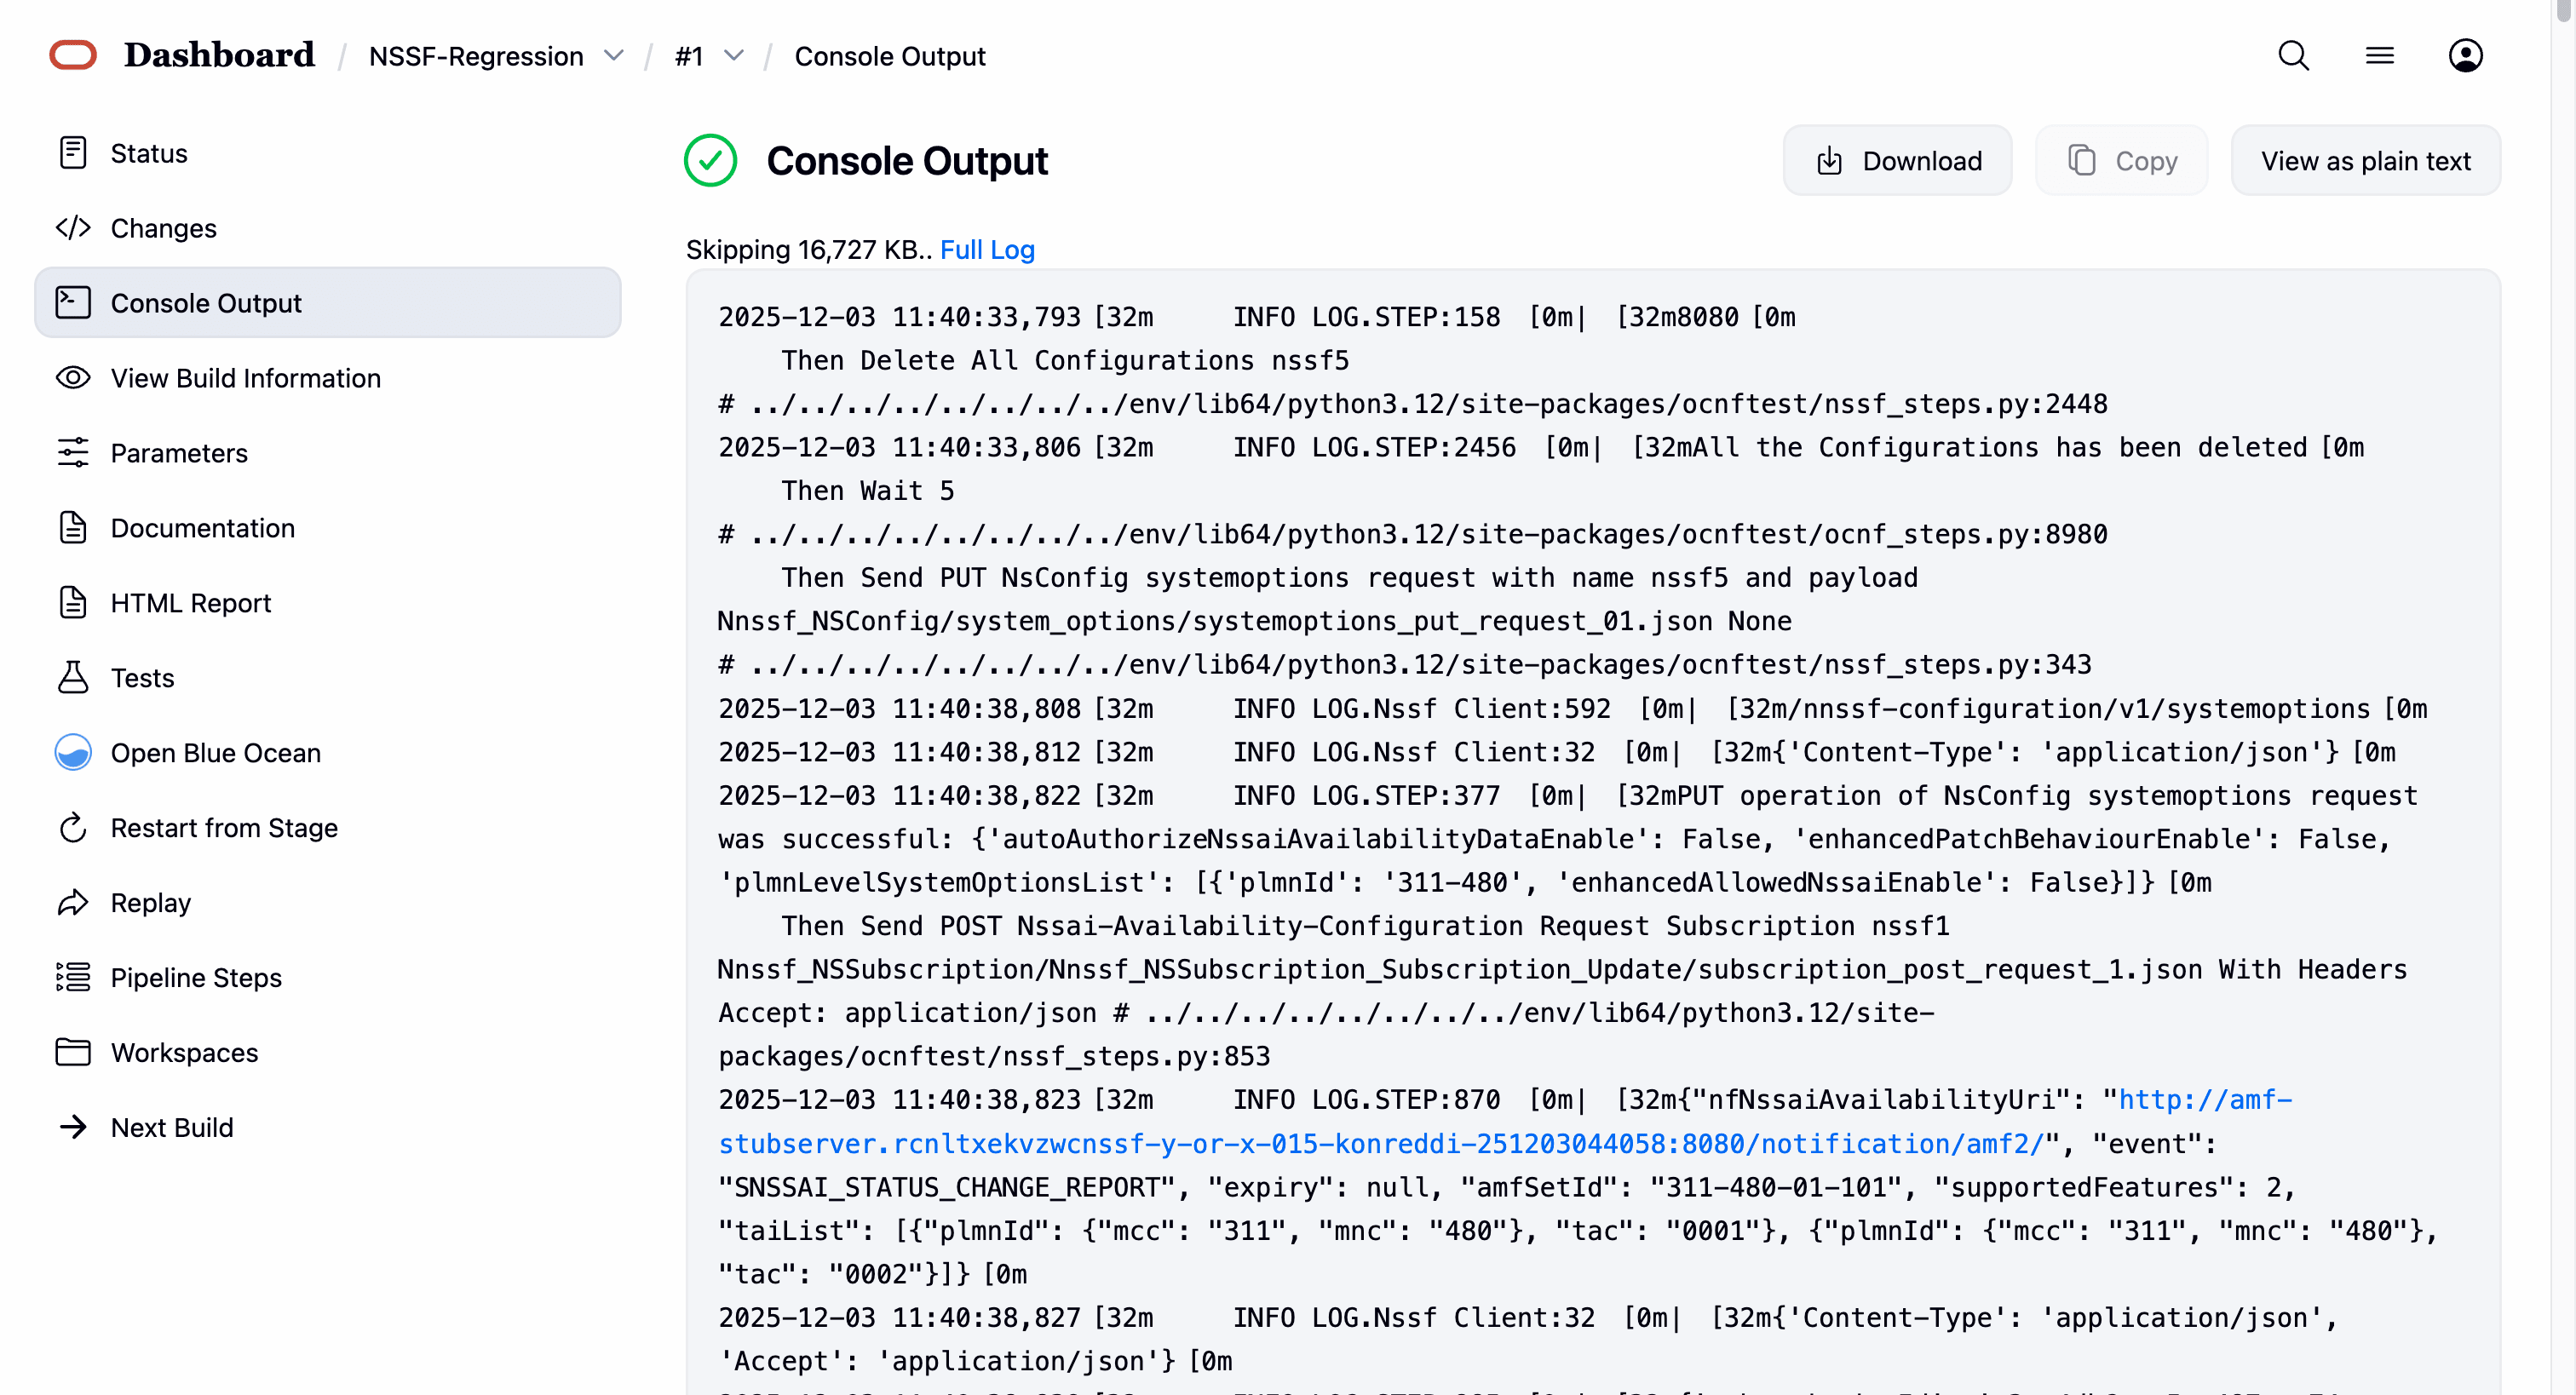Click the Replay arrow icon
This screenshot has height=1395, width=2576.
[x=73, y=902]
